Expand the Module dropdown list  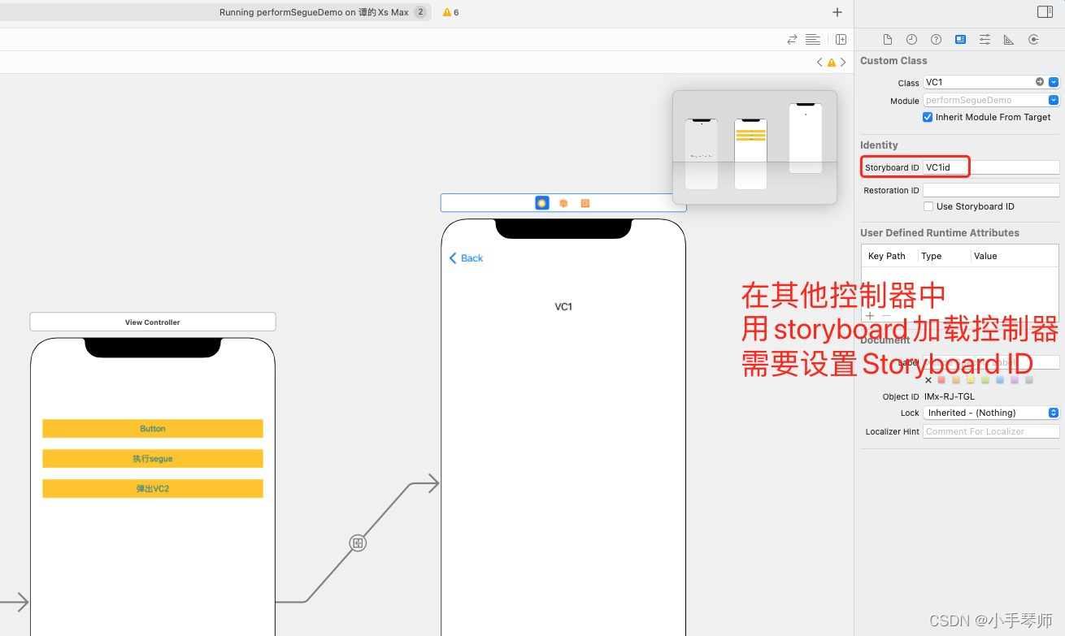coord(1054,100)
